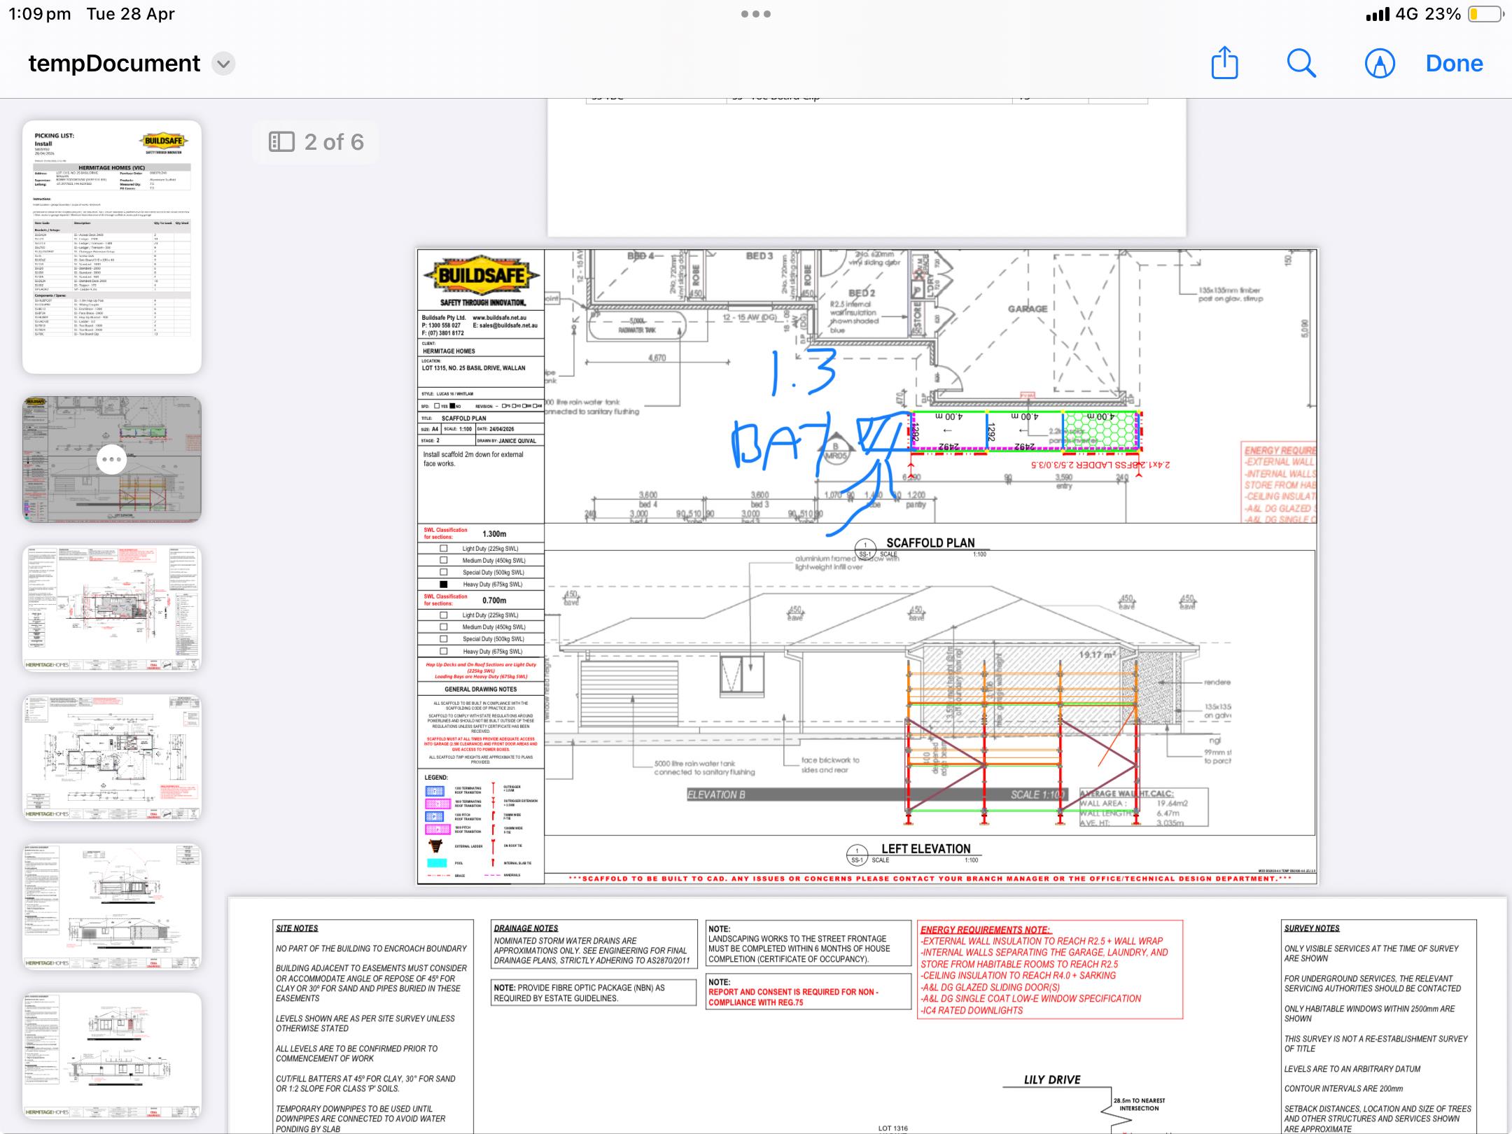Screen dimensions: 1512x1134
Task: Tap the 'DRAINAGE NOTES' heading
Action: click(x=526, y=928)
